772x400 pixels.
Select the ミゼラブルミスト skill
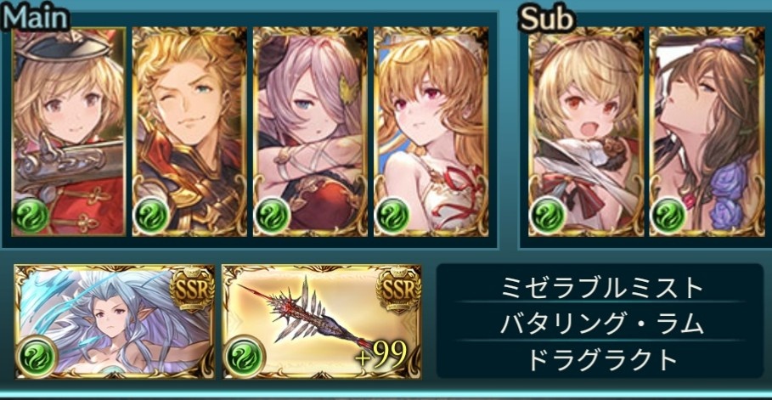600,289
